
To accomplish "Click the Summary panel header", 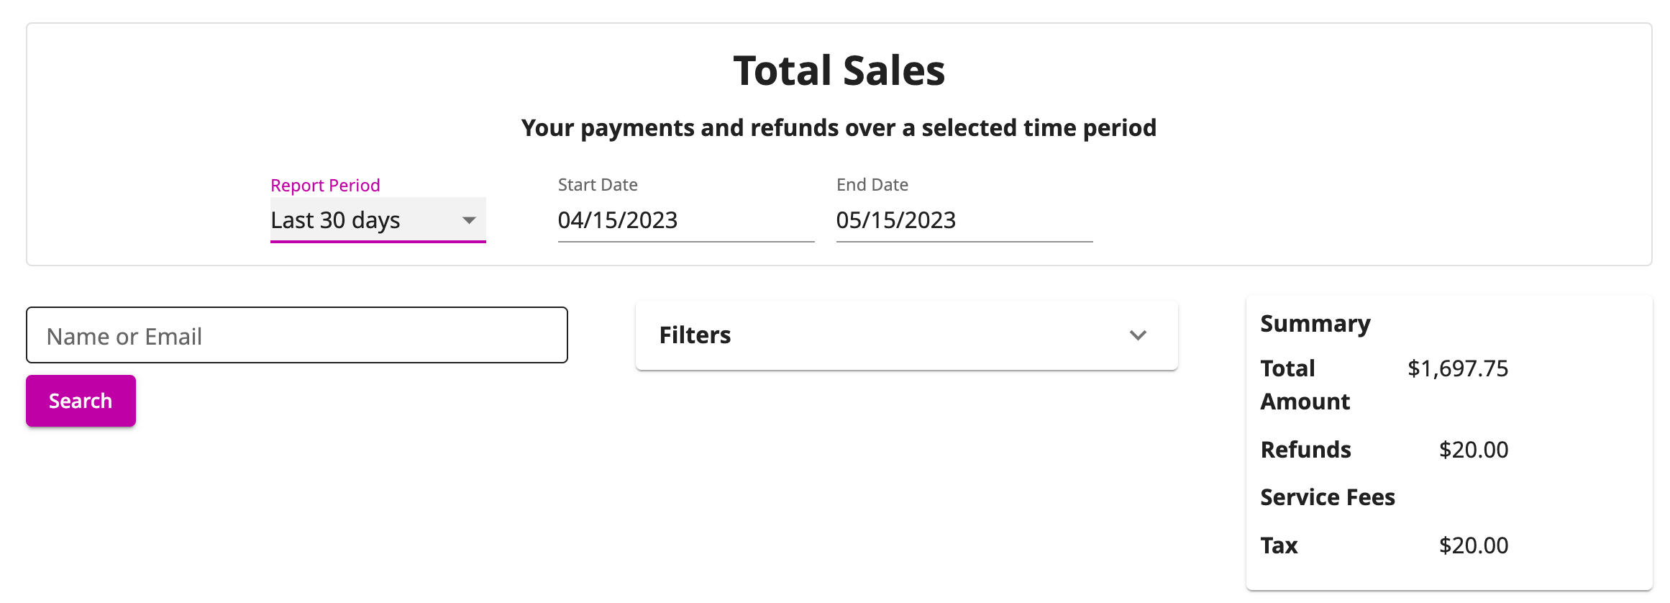I will [x=1315, y=324].
